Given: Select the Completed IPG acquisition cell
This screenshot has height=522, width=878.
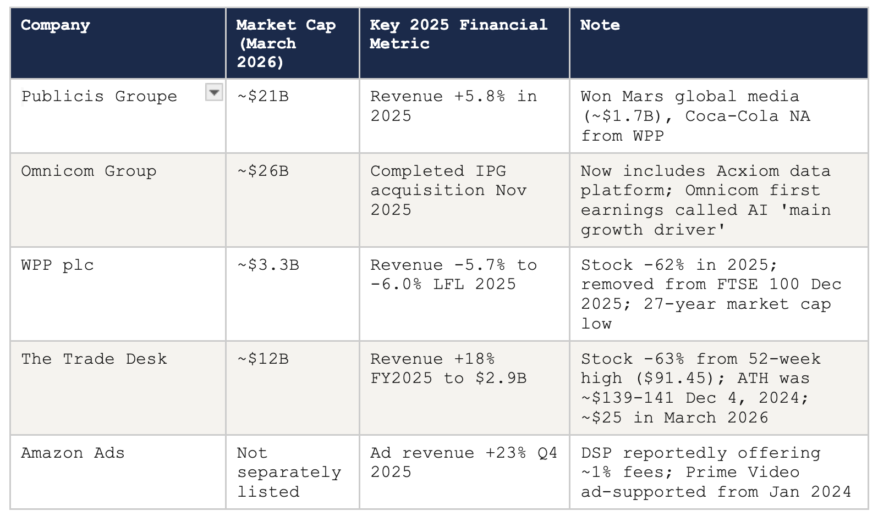Looking at the screenshot, I should 464,201.
